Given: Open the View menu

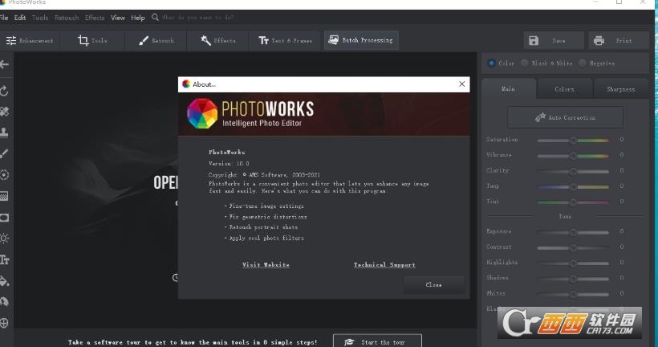Looking at the screenshot, I should (117, 18).
